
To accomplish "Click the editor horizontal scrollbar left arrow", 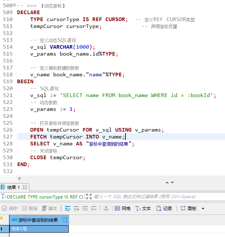I will tap(19, 178).
